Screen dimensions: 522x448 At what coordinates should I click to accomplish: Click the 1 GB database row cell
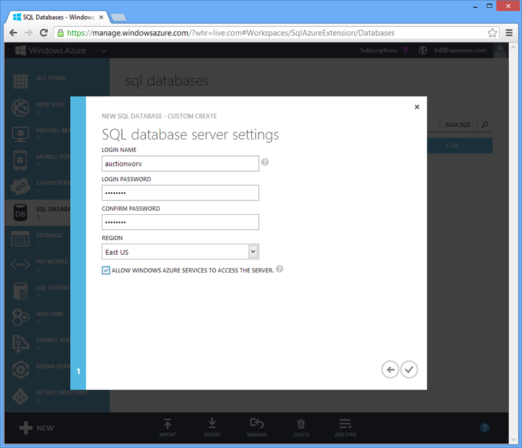452,145
